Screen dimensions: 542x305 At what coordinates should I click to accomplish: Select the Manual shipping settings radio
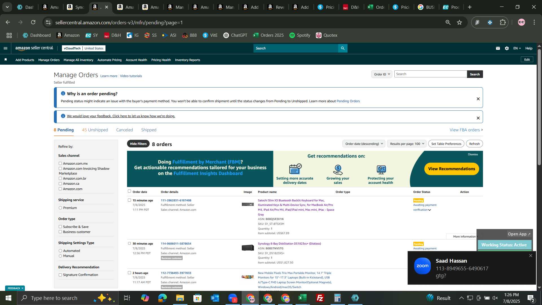[x=60, y=256]
